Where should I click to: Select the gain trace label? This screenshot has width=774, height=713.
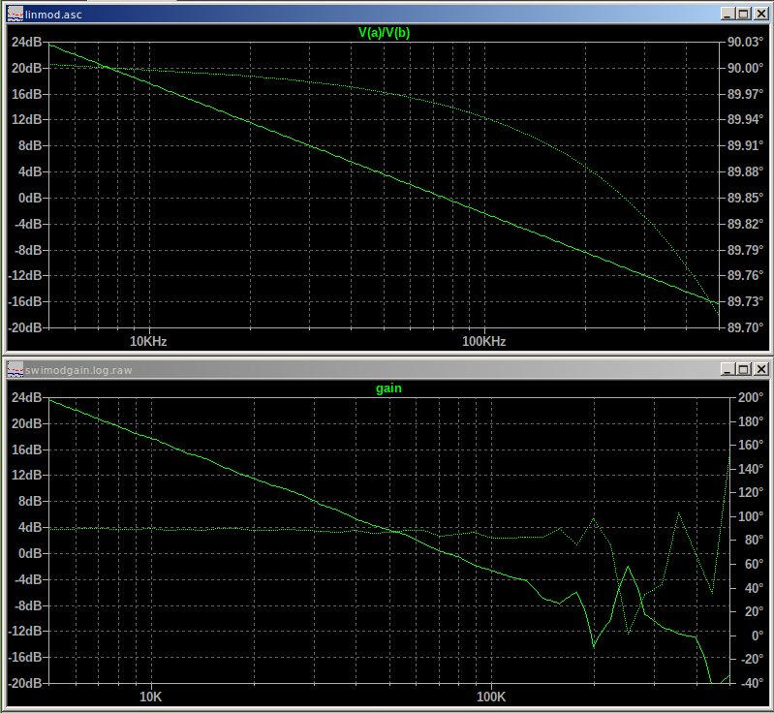[x=388, y=388]
